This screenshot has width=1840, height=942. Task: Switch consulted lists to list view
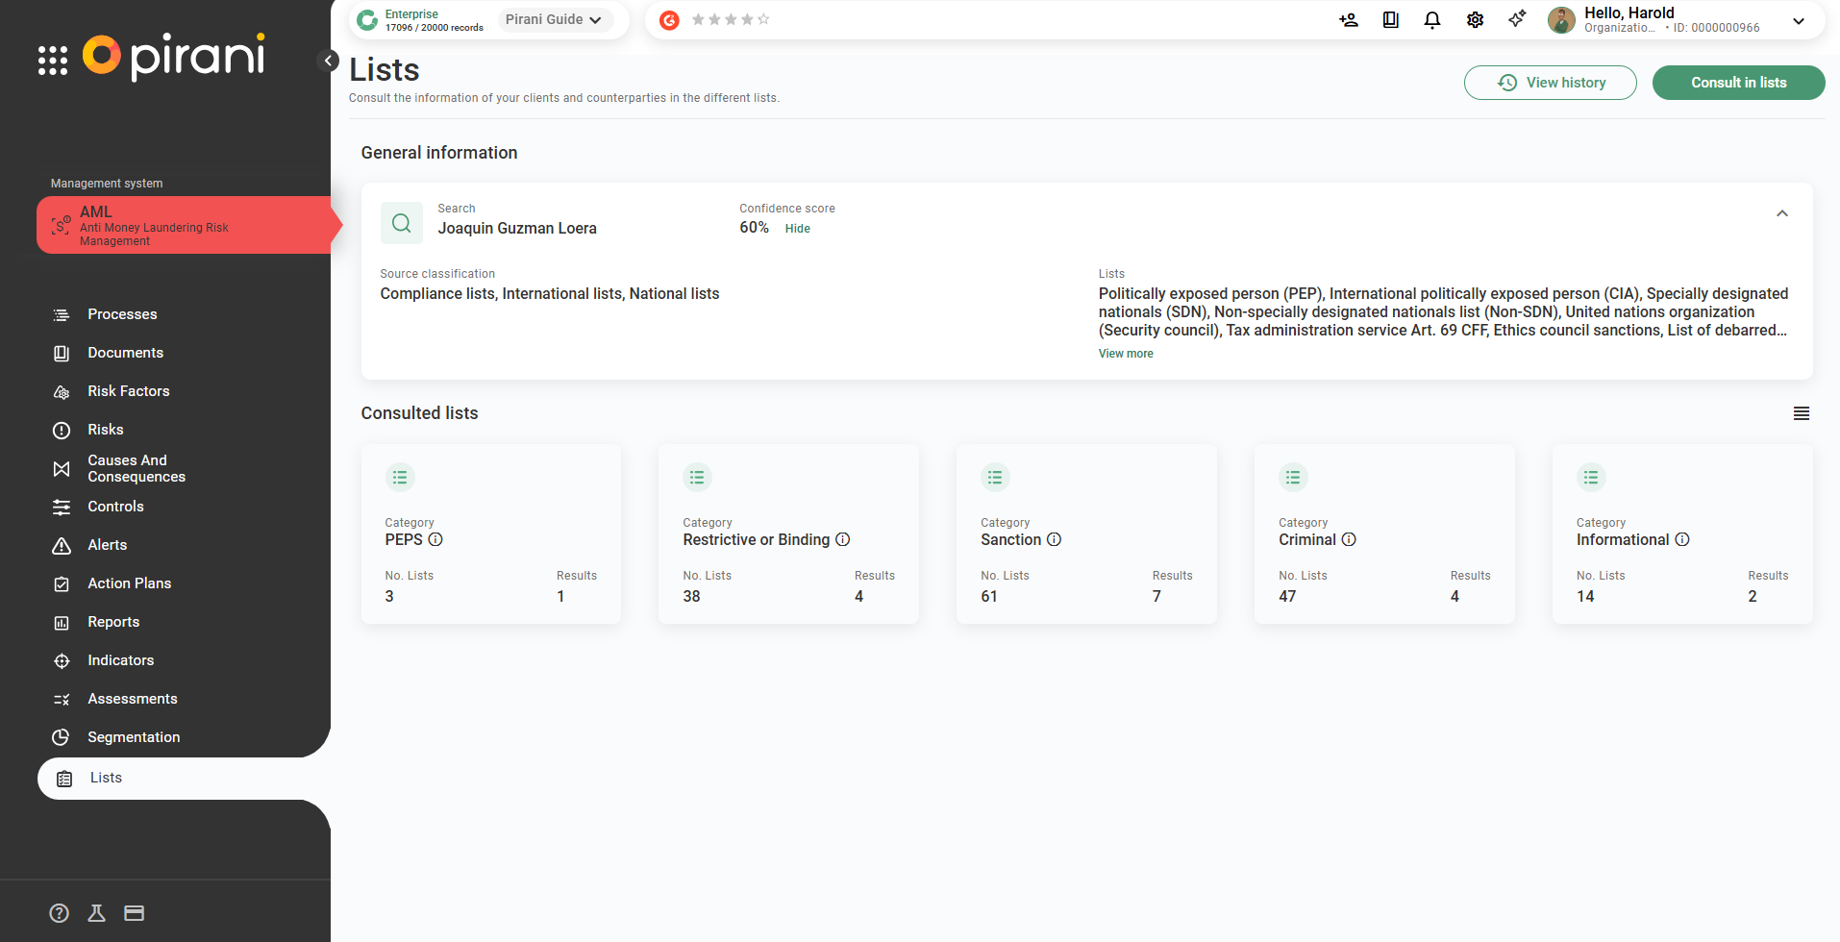click(x=1801, y=413)
